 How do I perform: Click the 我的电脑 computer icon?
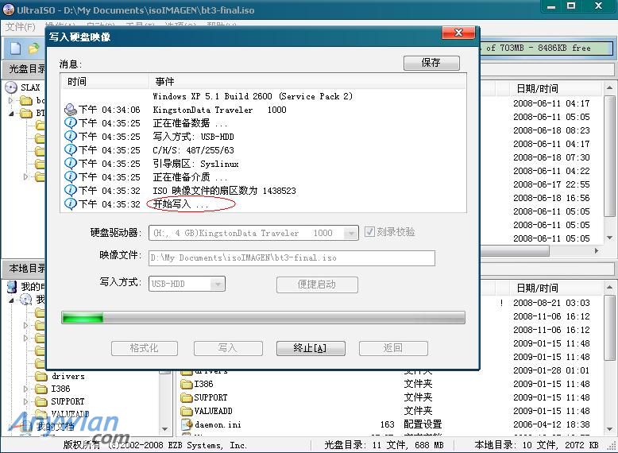coord(12,286)
